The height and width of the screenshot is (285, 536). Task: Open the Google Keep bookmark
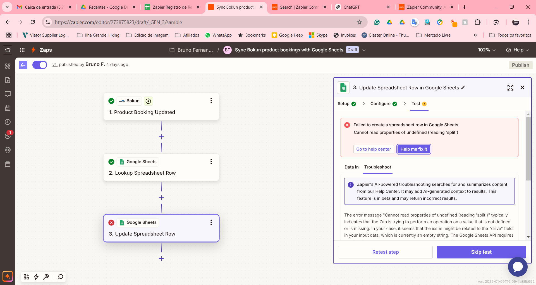287,35
